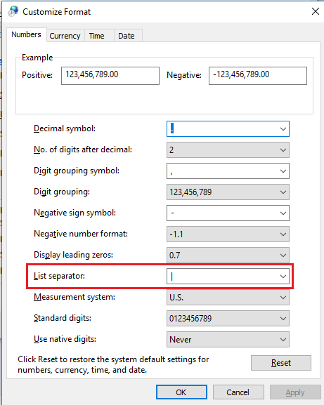Click the Positive example value box

110,76
